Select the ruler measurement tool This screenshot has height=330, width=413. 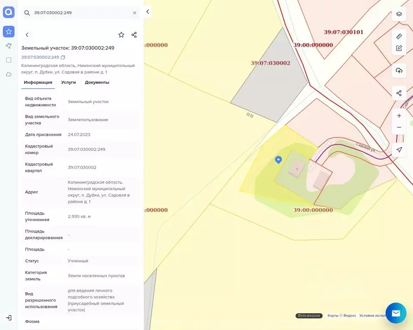point(399,37)
